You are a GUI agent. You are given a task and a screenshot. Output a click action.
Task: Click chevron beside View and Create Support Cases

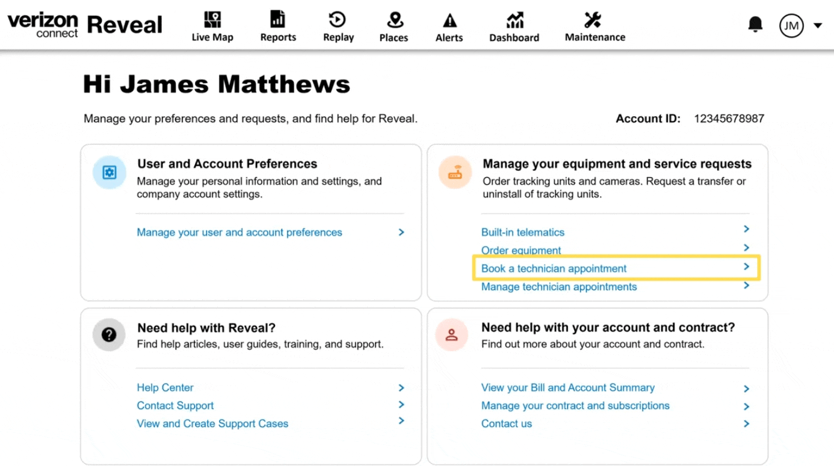[401, 421]
